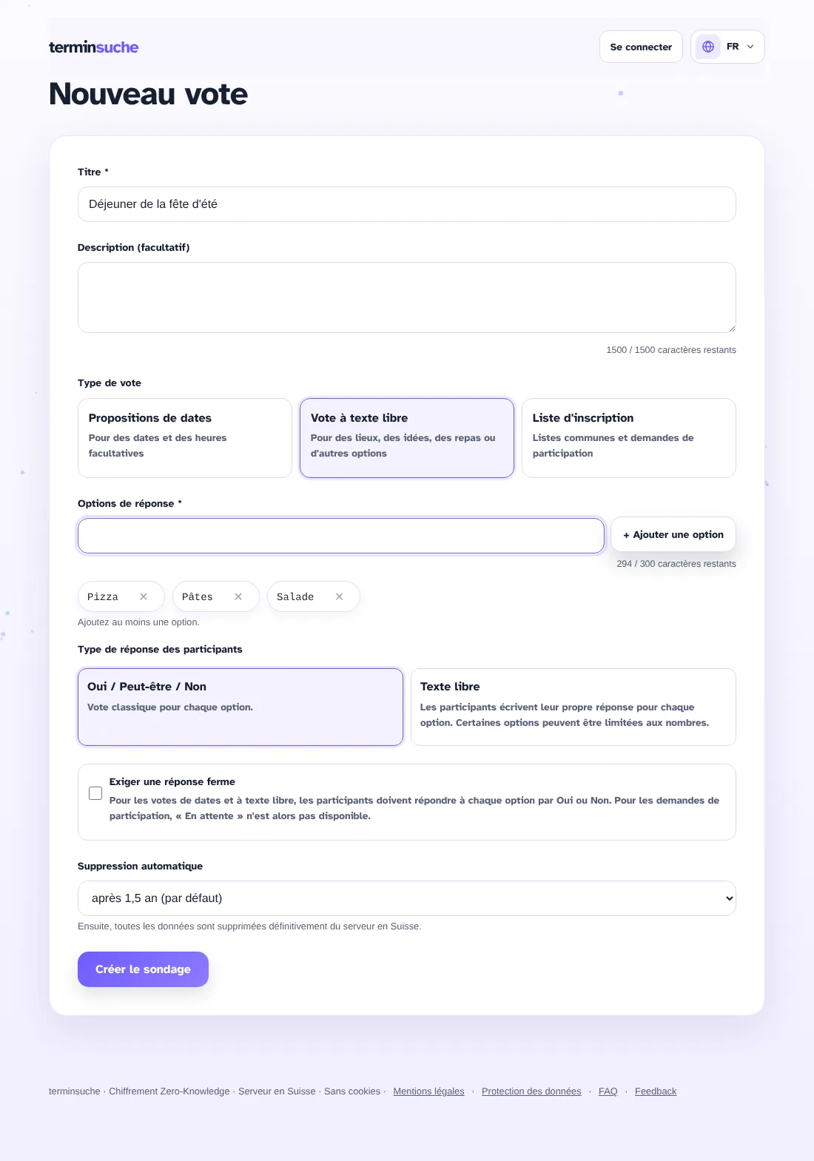
Task: Expand the FR language dropdown chevron
Action: point(750,47)
